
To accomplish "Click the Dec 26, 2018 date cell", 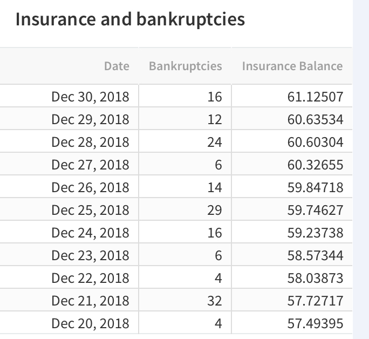I will [91, 187].
